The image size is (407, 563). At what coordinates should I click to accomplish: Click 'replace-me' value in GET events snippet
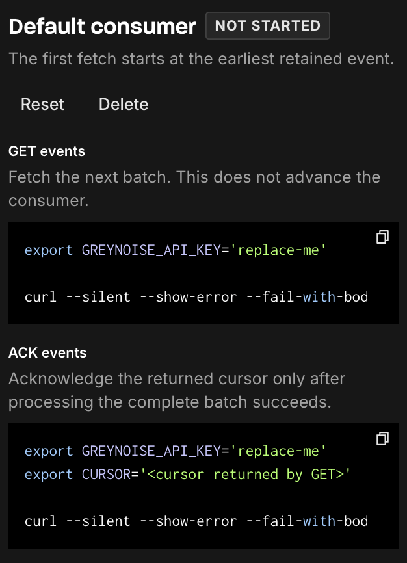[278, 250]
